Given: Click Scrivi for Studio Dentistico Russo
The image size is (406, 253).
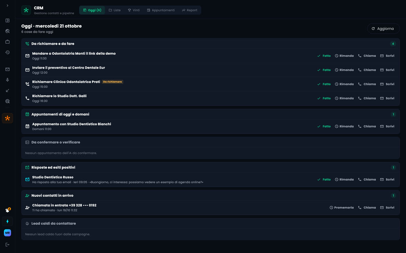Looking at the screenshot, I should (387, 180).
